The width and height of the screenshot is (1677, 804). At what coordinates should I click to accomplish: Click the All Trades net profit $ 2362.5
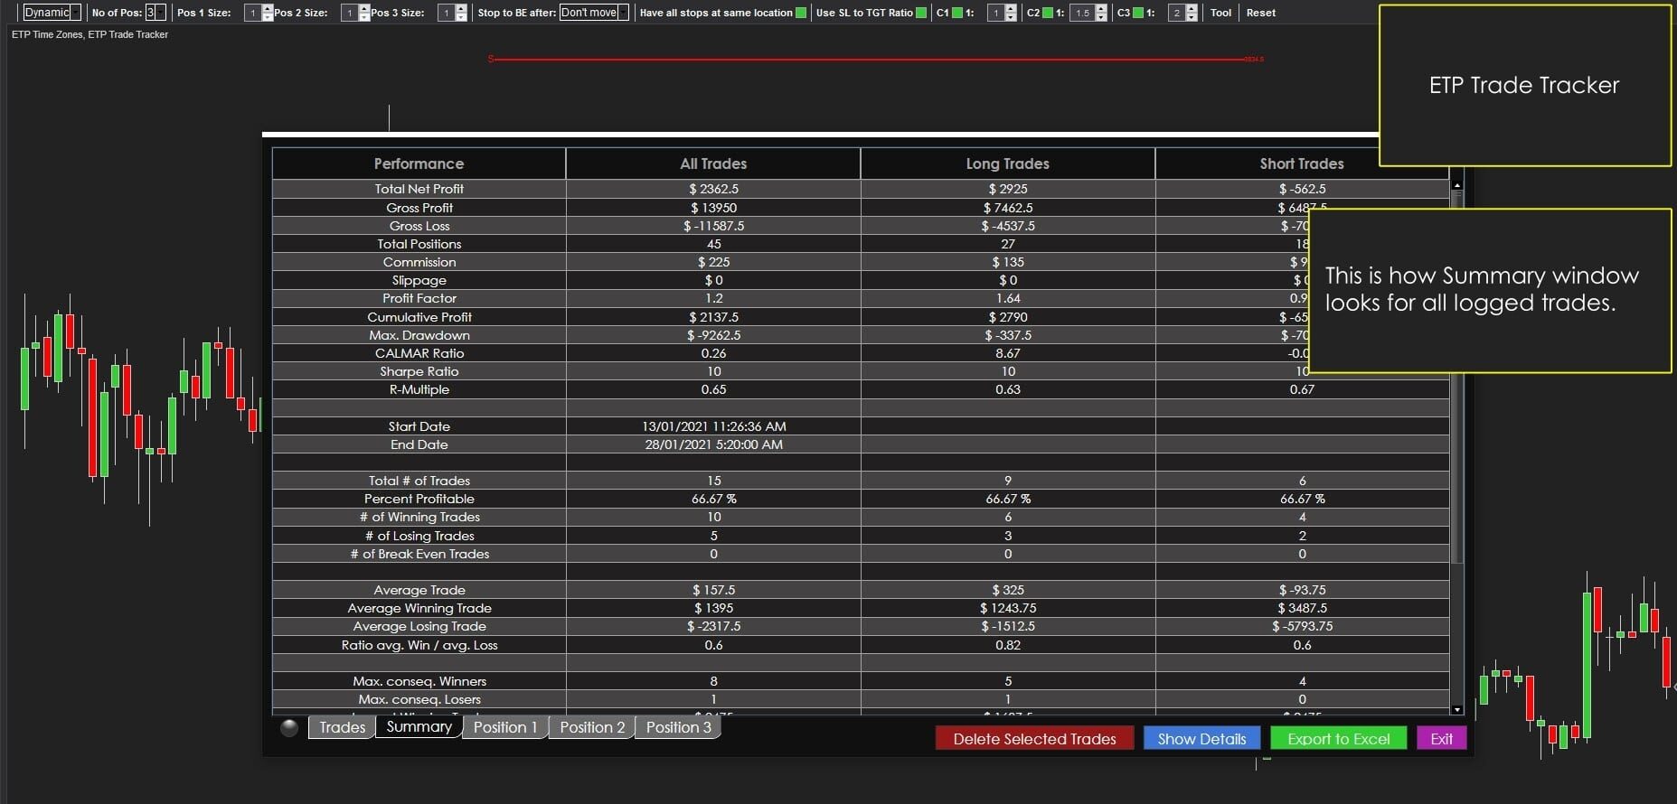tap(713, 189)
